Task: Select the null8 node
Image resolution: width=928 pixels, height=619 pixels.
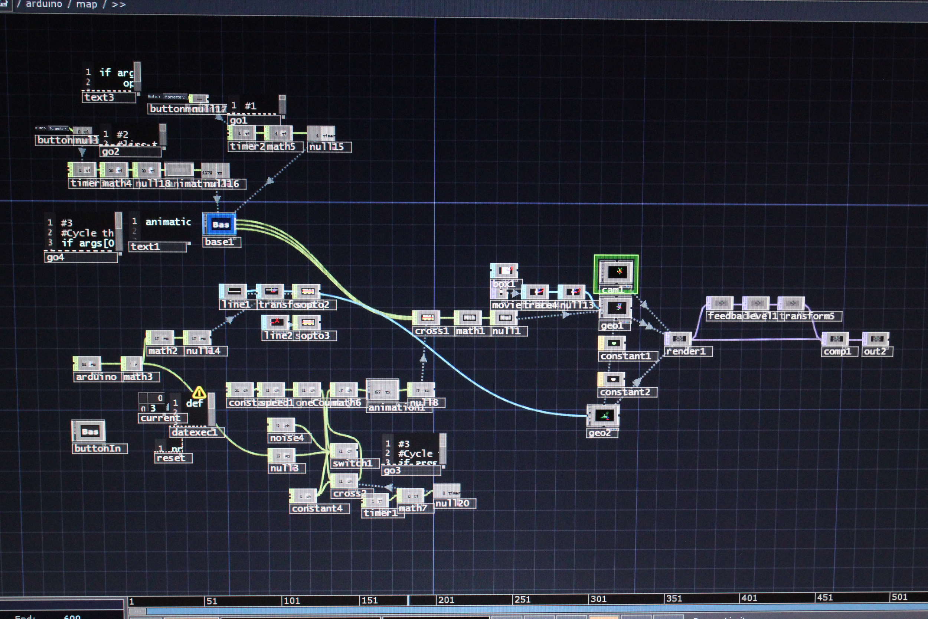Action: pos(421,390)
